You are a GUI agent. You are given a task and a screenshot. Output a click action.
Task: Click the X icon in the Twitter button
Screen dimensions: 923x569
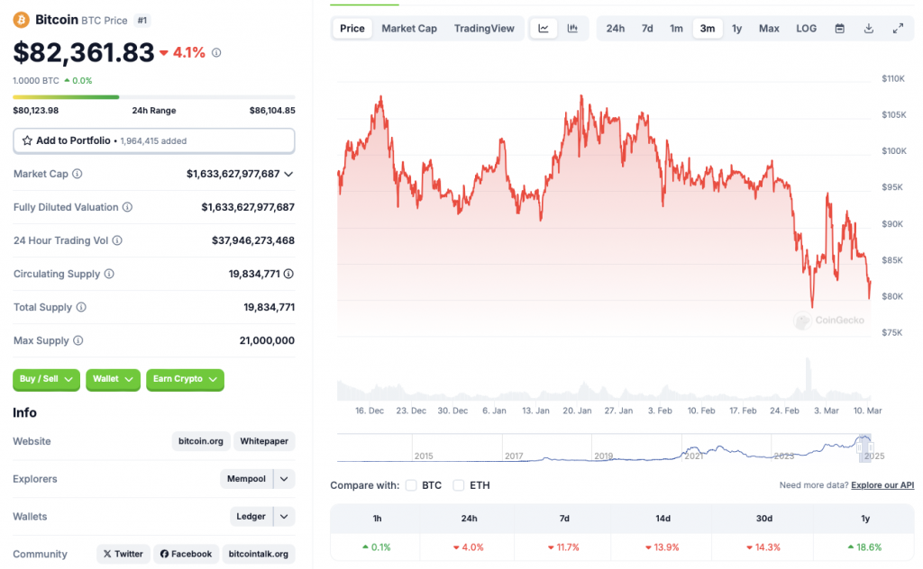(107, 554)
